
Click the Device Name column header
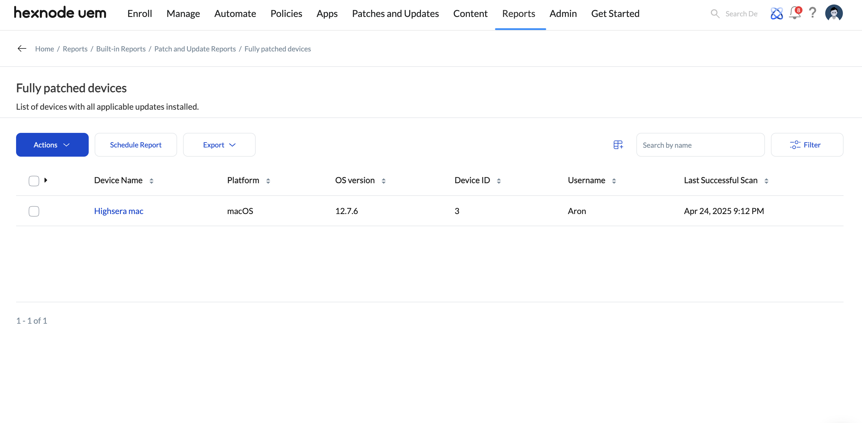point(118,180)
